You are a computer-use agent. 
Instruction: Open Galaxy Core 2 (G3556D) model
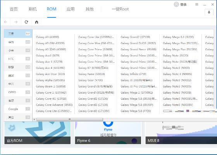coord(51,92)
